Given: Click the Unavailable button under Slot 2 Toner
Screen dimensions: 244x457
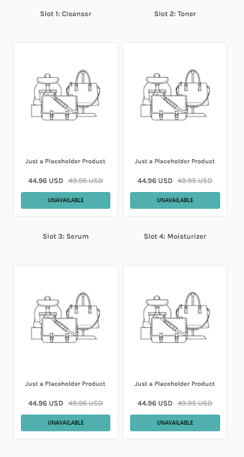Looking at the screenshot, I should tap(175, 200).
